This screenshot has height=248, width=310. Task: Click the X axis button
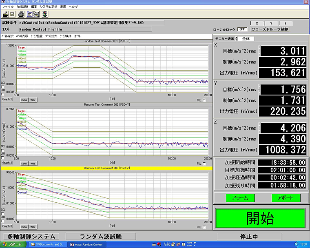(257, 23)
